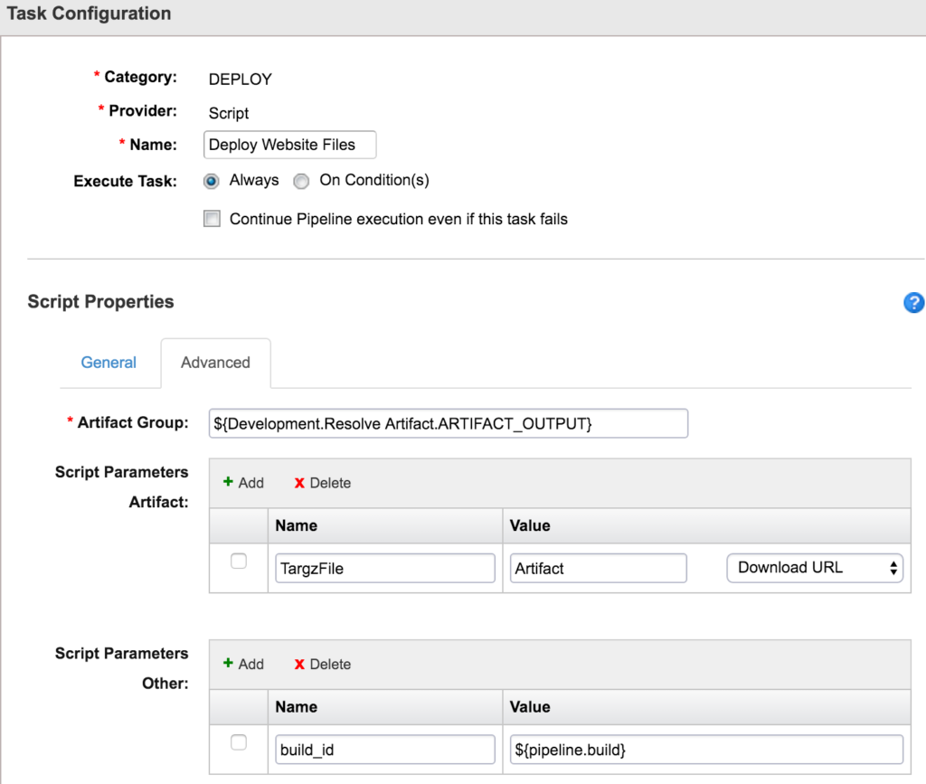Choose the On Condition(s) radio option
The image size is (926, 784).
point(302,181)
